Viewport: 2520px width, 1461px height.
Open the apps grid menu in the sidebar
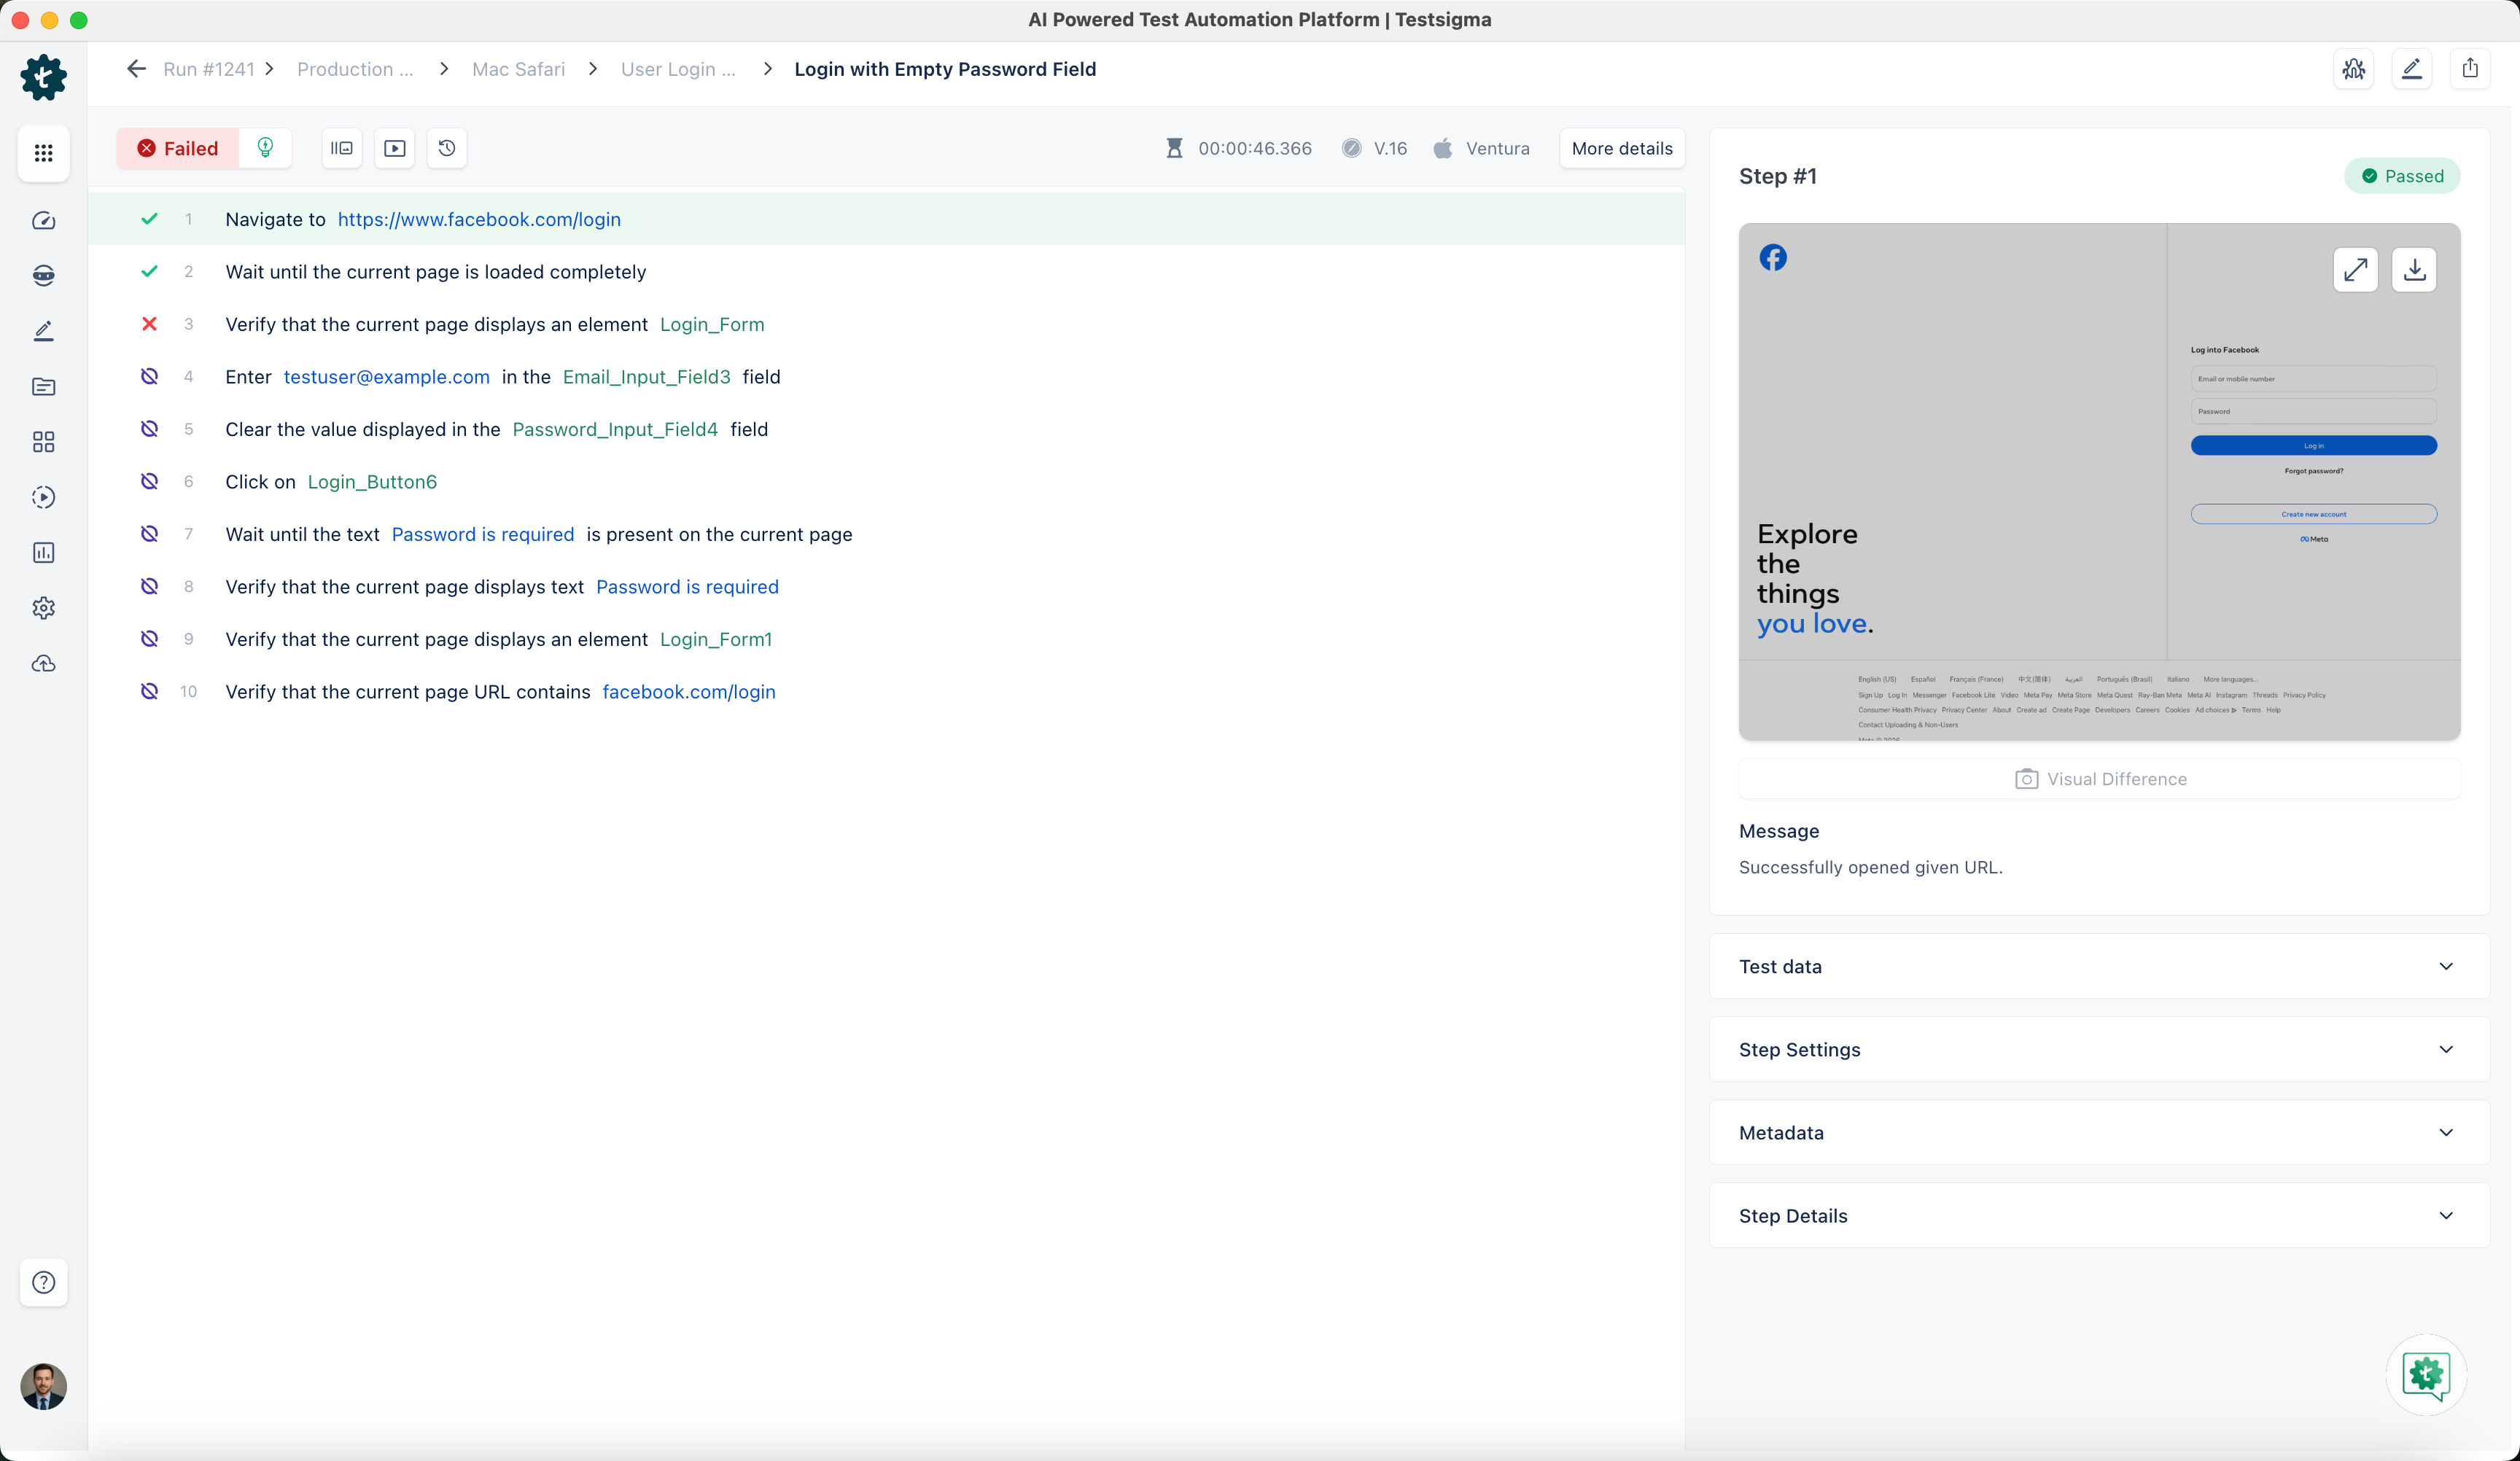43,153
